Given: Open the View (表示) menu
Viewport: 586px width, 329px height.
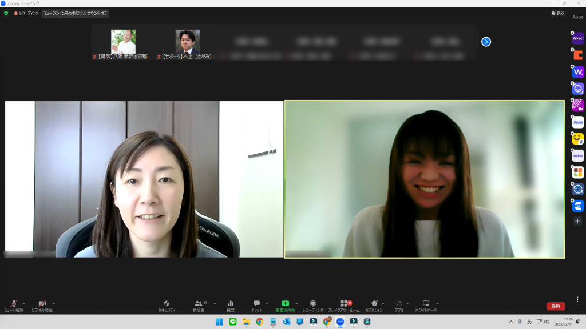Looking at the screenshot, I should point(557,13).
